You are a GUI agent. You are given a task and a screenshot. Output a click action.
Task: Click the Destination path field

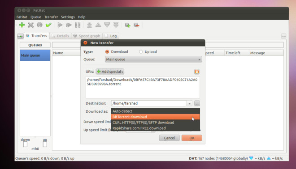coord(149,103)
